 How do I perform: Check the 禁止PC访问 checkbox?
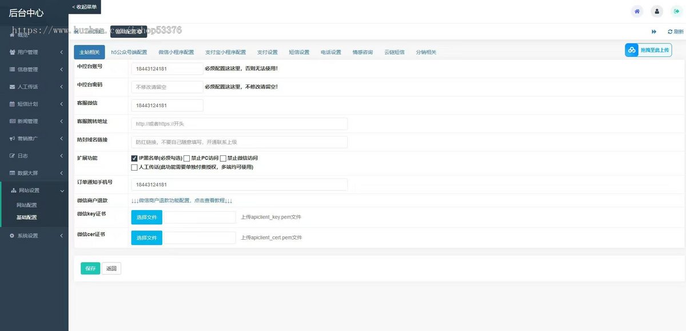pyautogui.click(x=186, y=158)
